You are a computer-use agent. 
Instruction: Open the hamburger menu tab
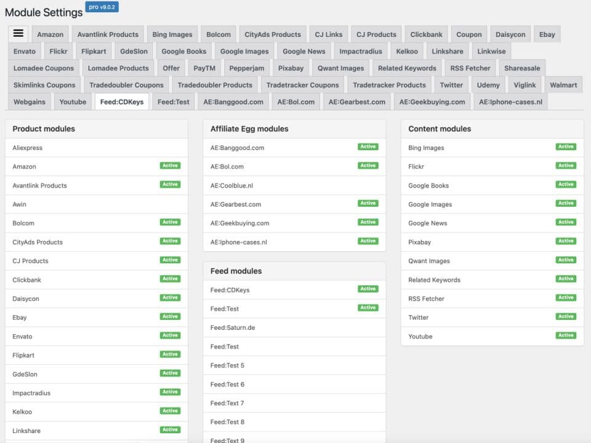18,34
